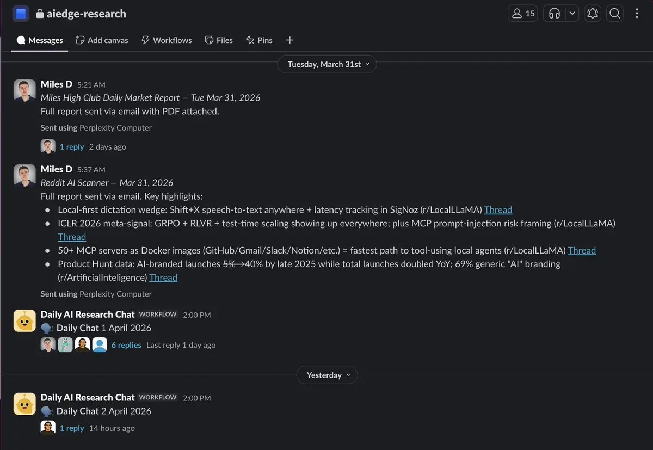Open the Thread link for SigNoz post

coord(498,210)
